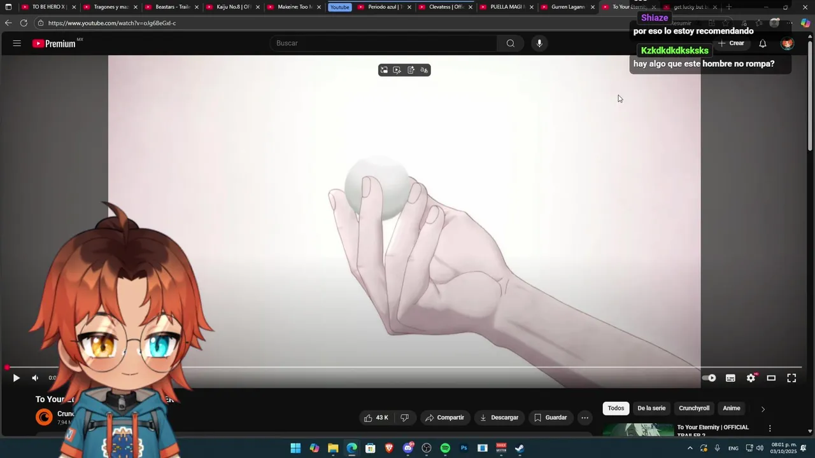Open the notifications bell

point(762,43)
